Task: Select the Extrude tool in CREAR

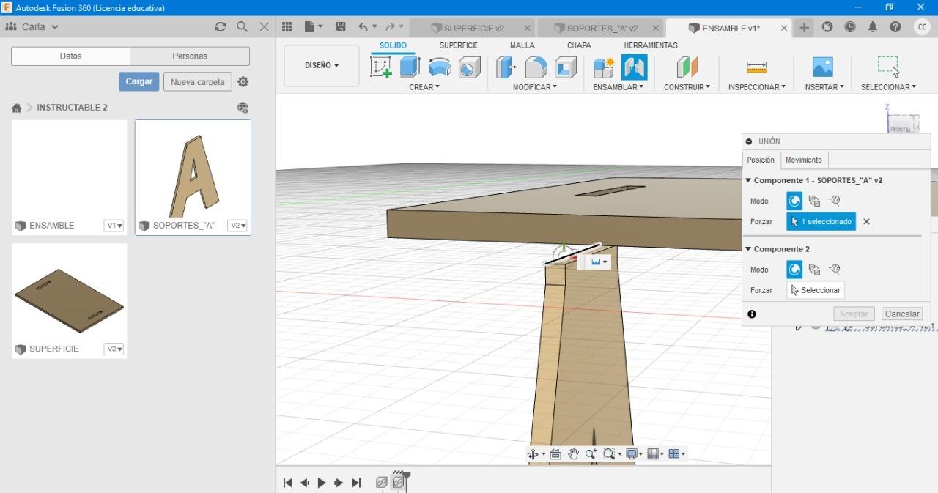Action: [410, 67]
